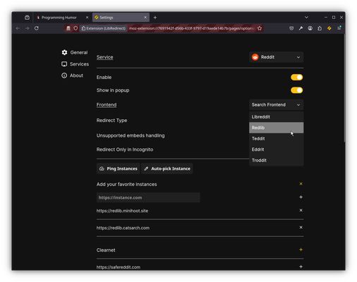Open the extensions puzzle menu
This screenshot has width=357, height=282.
point(320,28)
